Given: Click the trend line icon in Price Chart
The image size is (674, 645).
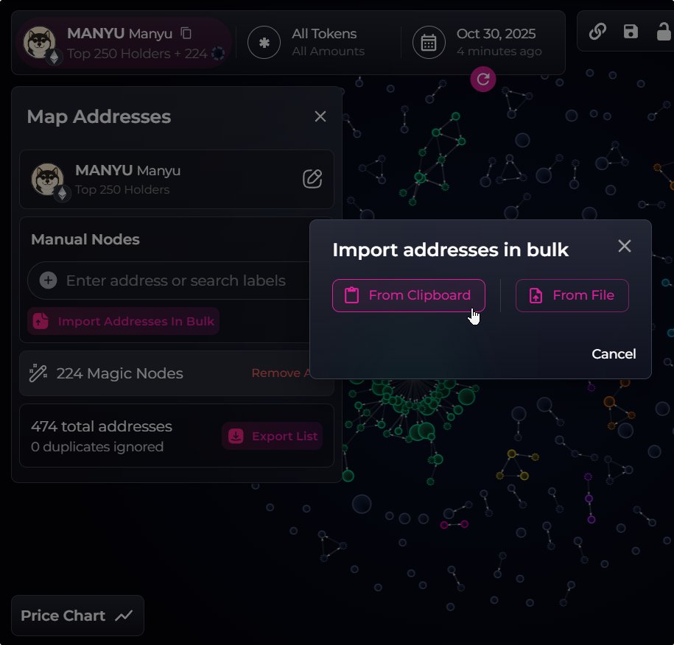Looking at the screenshot, I should coord(124,616).
